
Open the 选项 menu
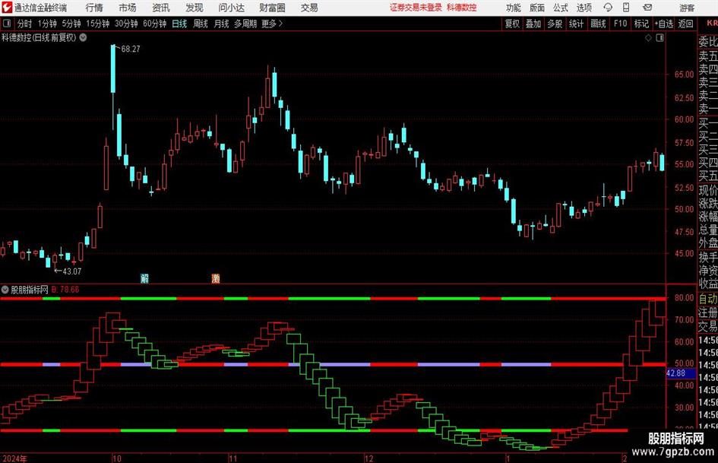(584, 8)
